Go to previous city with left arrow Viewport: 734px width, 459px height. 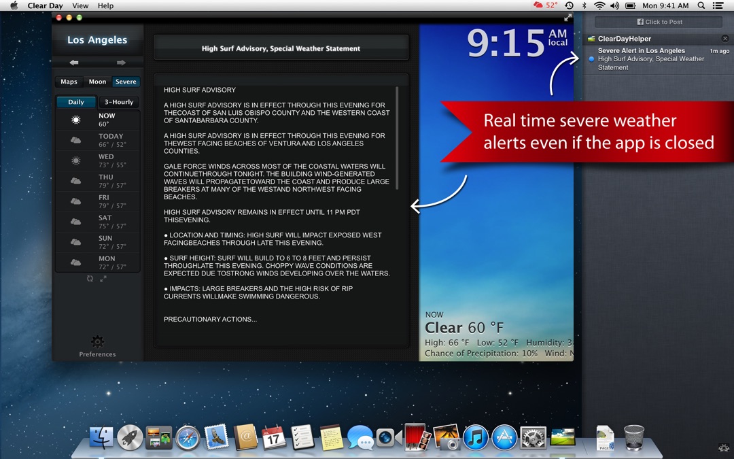coord(74,63)
